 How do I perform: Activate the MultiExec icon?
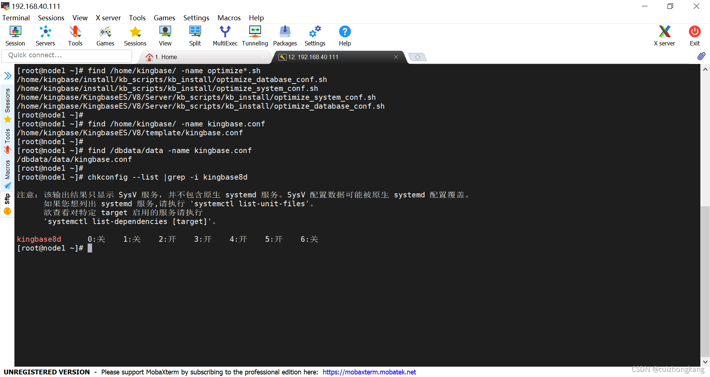pyautogui.click(x=225, y=36)
